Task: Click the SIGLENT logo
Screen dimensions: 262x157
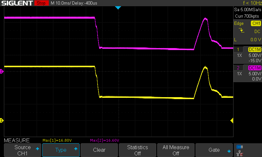Action: click(x=17, y=3)
